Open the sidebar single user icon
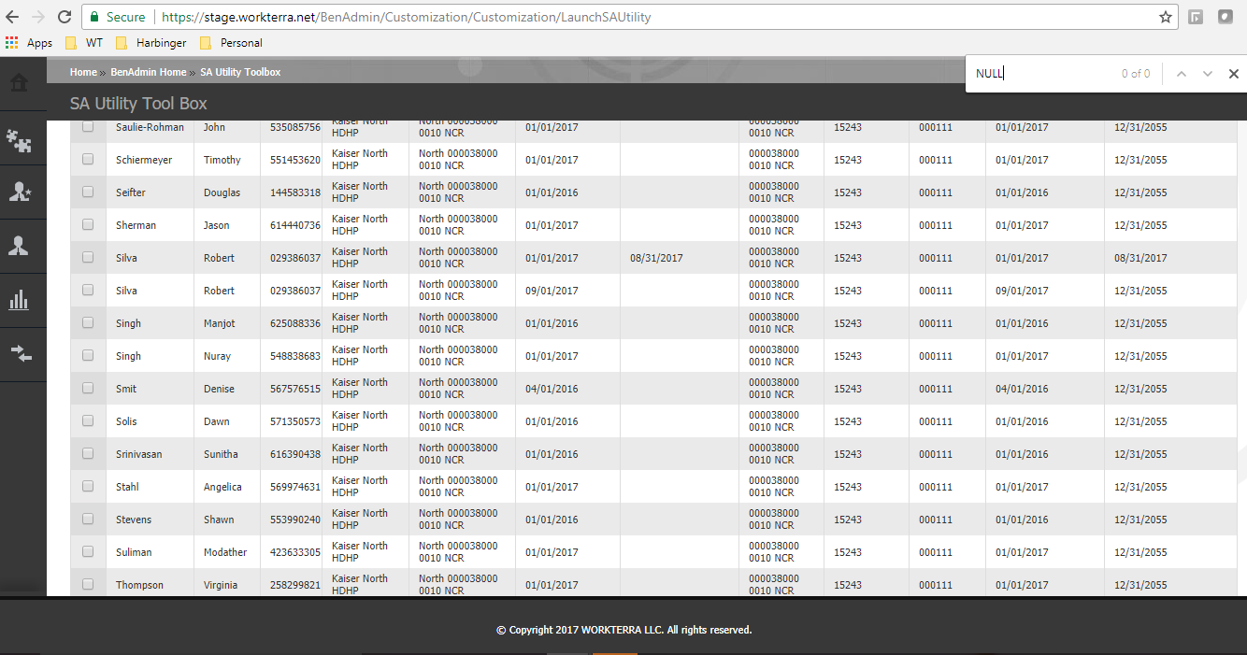This screenshot has height=655, width=1247. click(19, 246)
